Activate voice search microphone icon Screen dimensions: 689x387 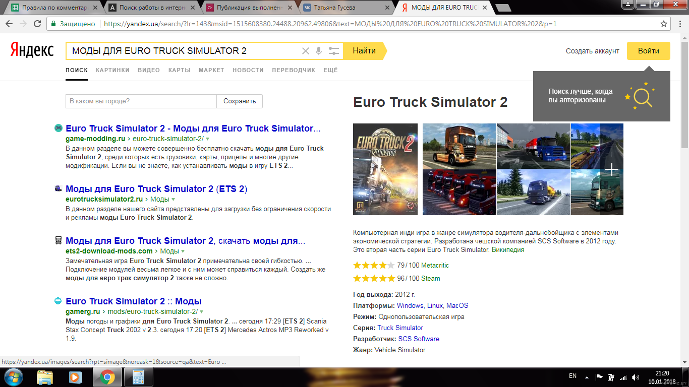click(x=319, y=51)
